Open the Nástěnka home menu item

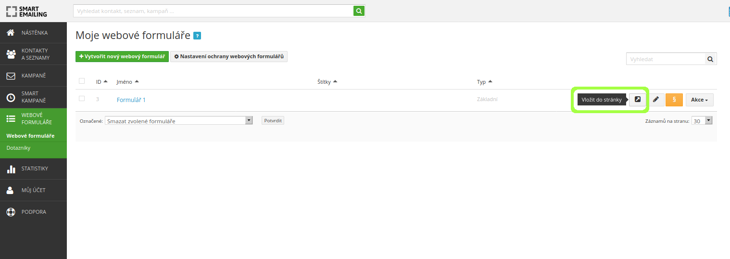coord(33,33)
